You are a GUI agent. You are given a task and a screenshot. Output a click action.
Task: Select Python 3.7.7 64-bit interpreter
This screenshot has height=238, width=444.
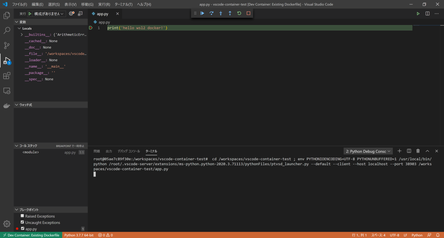(79, 235)
